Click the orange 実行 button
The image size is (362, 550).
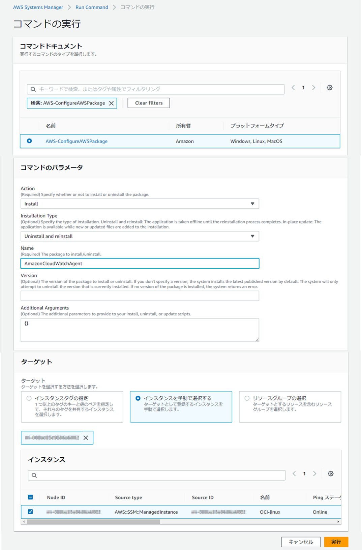click(336, 542)
